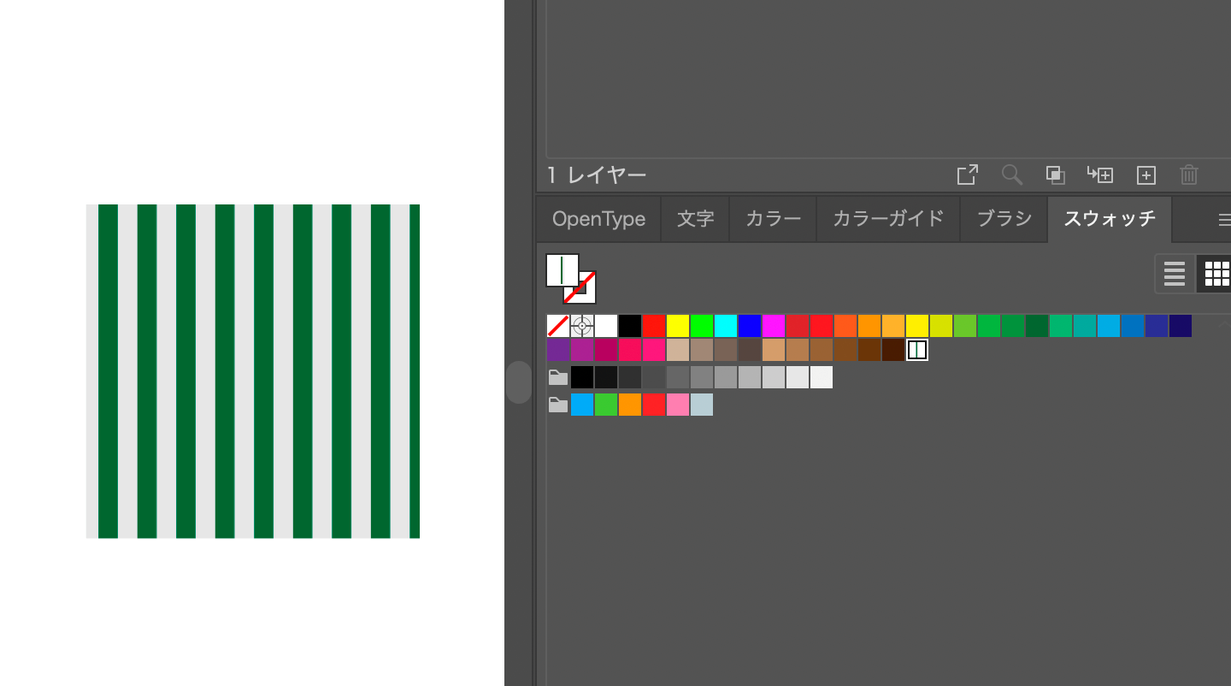Click the 1 レイヤー layer count text
Viewport: 1231px width, 686px height.
[x=597, y=175]
